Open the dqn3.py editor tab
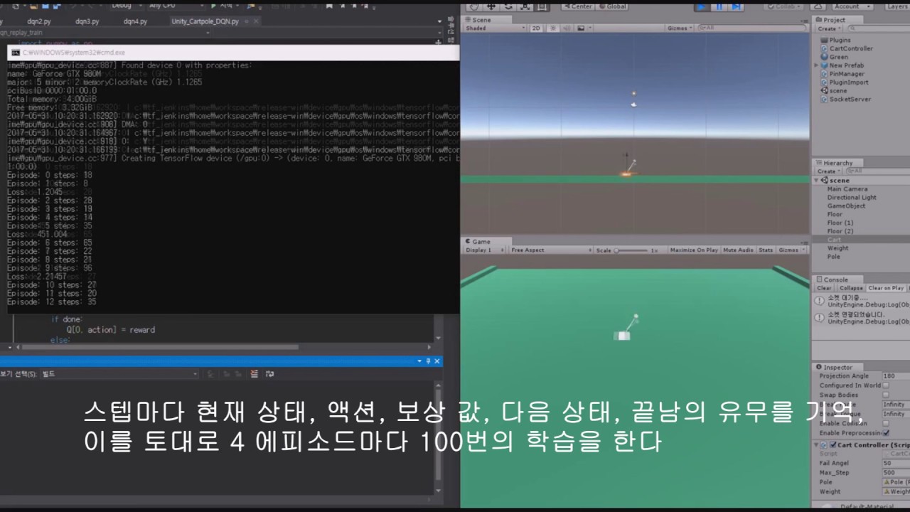The image size is (910, 512). click(87, 21)
